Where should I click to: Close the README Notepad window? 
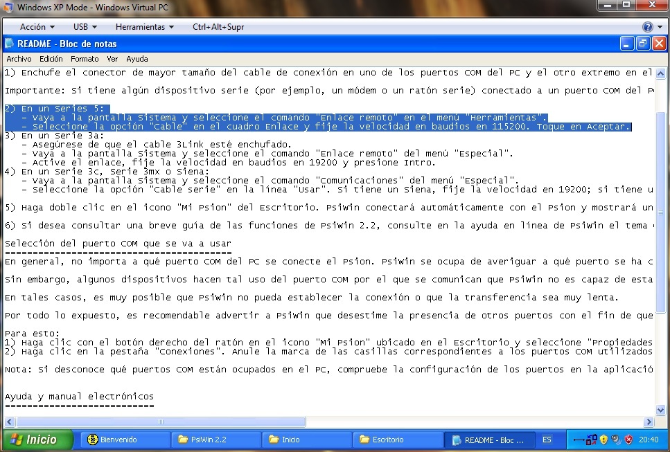coord(660,44)
